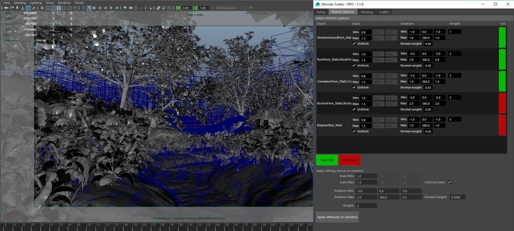Open the Renderer panel menu
The height and width of the screenshot is (231, 514).
64,3
